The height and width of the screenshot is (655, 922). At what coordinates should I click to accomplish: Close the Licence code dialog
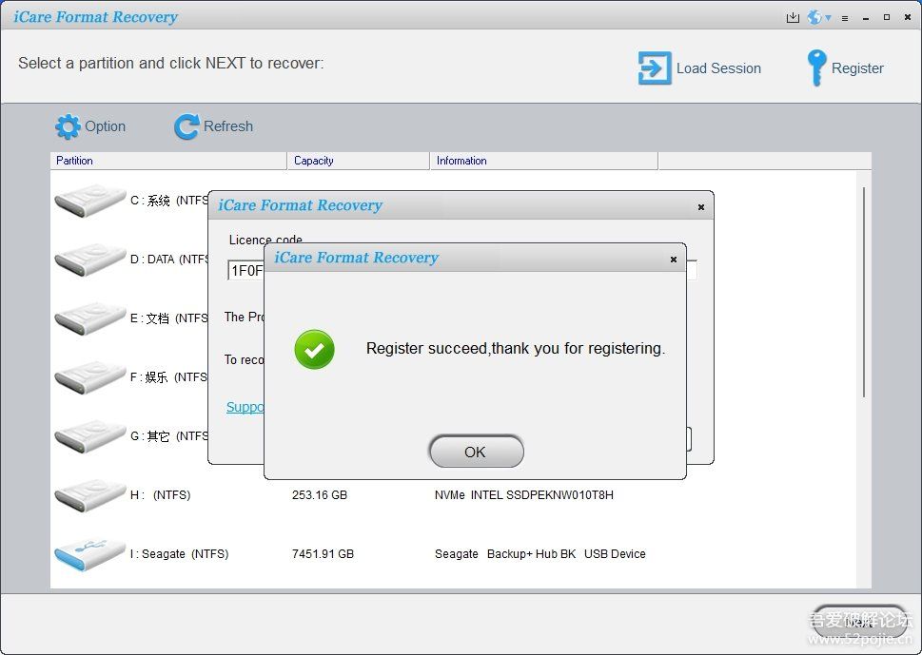point(700,206)
